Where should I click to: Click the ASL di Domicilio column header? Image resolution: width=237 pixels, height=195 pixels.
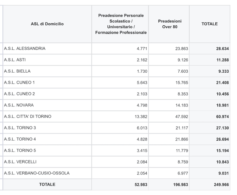tap(47, 24)
